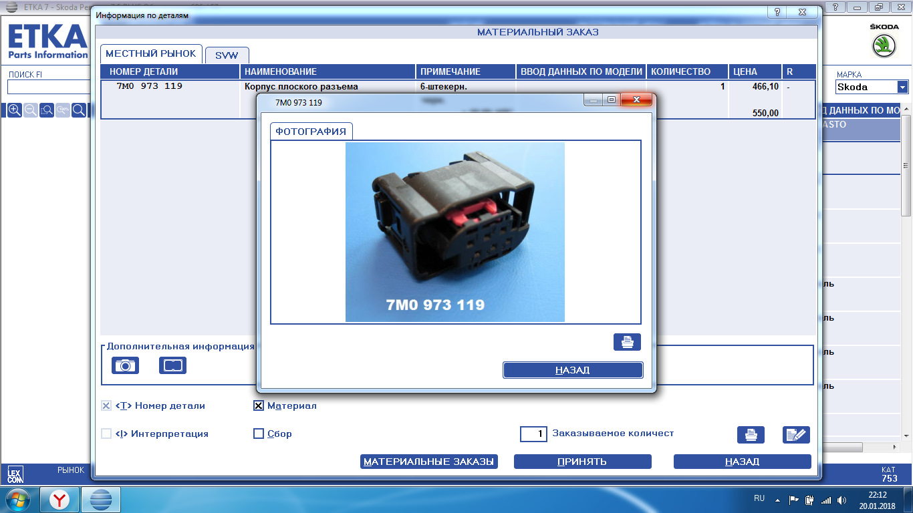Viewport: 913px width, 513px height.
Task: Click the price 466,10 cell
Action: click(x=765, y=87)
